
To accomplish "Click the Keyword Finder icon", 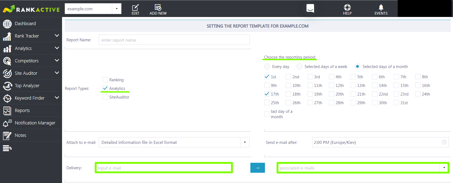I will (x=7, y=98).
